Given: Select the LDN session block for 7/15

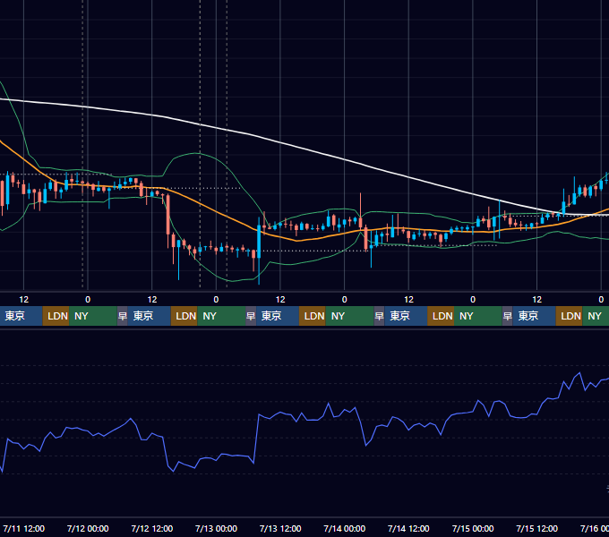Looking at the screenshot, I should coord(569,316).
